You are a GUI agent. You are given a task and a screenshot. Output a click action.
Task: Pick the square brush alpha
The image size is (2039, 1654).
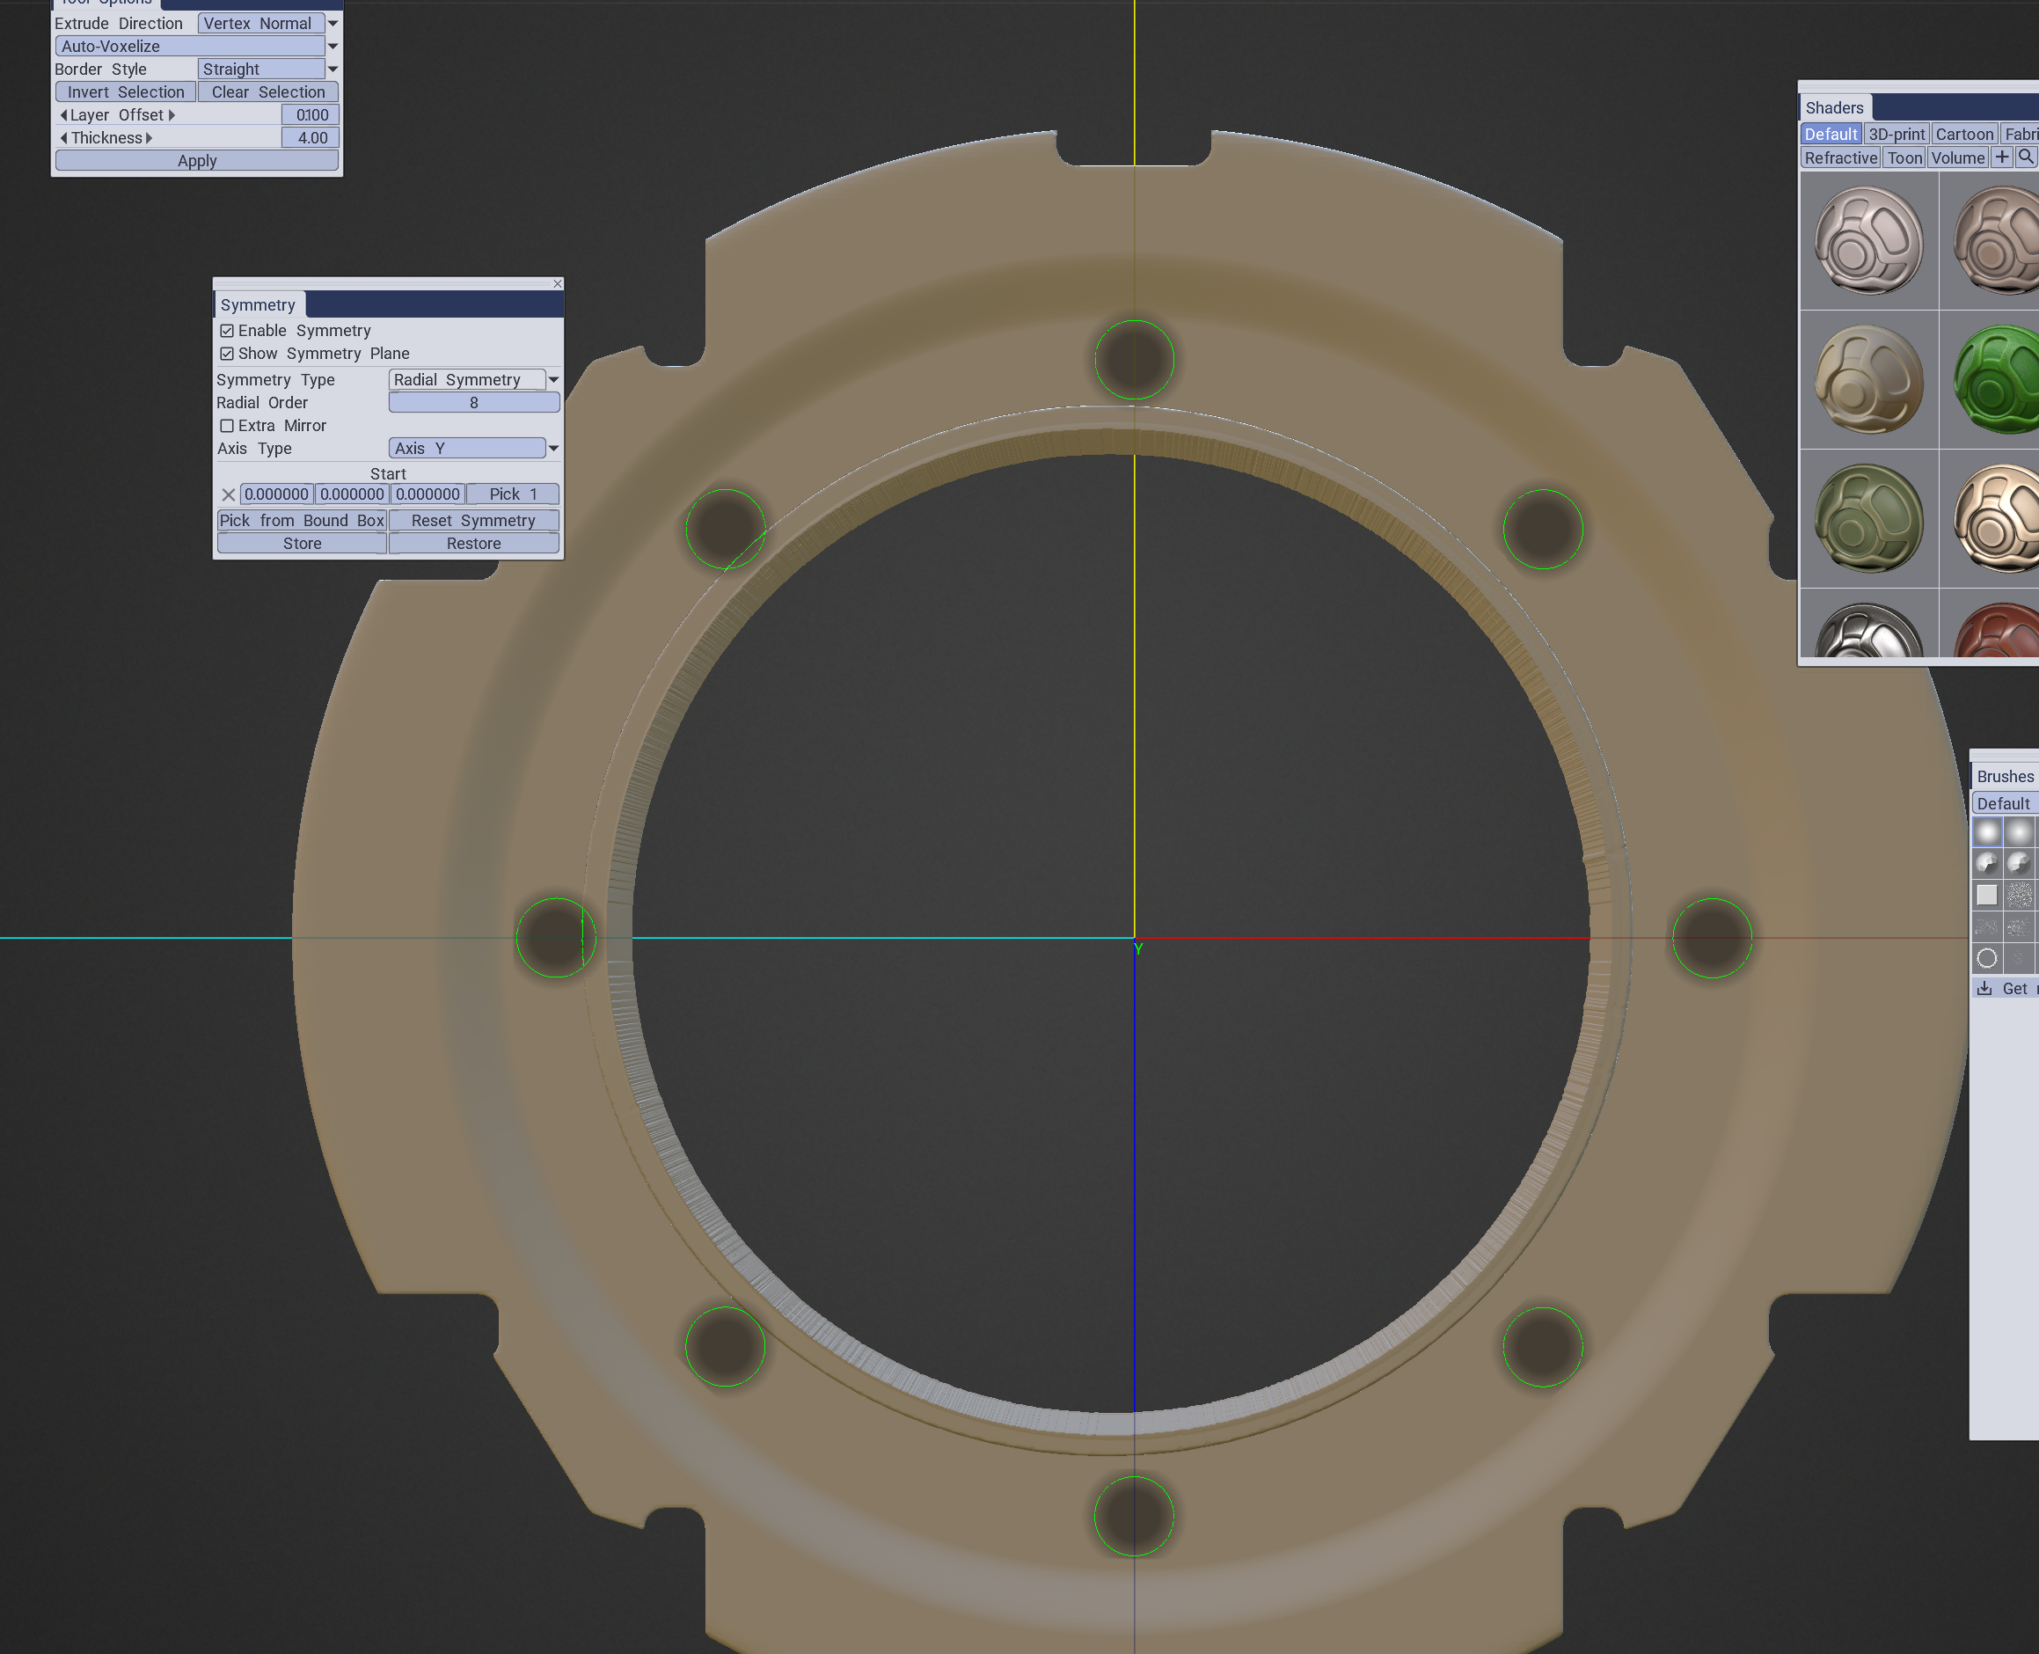click(1986, 895)
